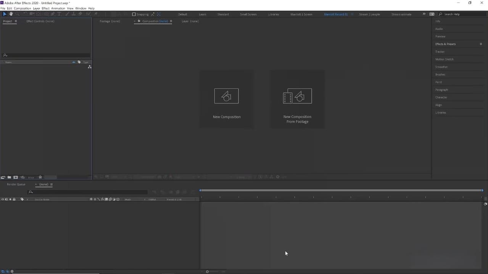Switch to Render Queue tab
The width and height of the screenshot is (488, 274).
[x=16, y=185]
